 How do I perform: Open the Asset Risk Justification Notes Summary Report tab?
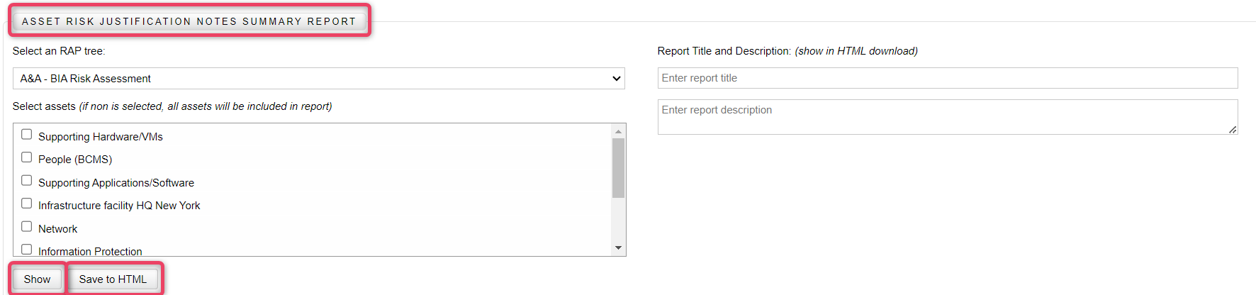pos(189,21)
